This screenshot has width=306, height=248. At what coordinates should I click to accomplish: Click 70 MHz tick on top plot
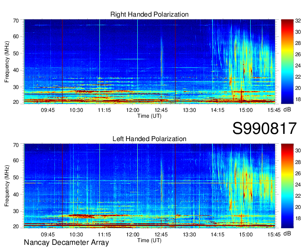tap(16, 21)
